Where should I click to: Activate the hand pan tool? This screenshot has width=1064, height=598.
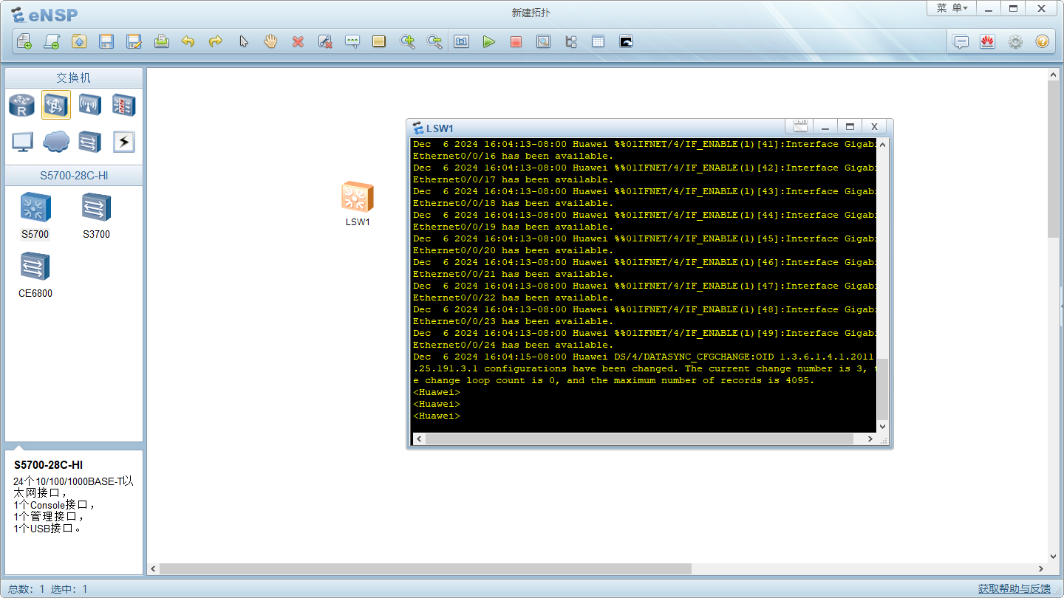270,42
